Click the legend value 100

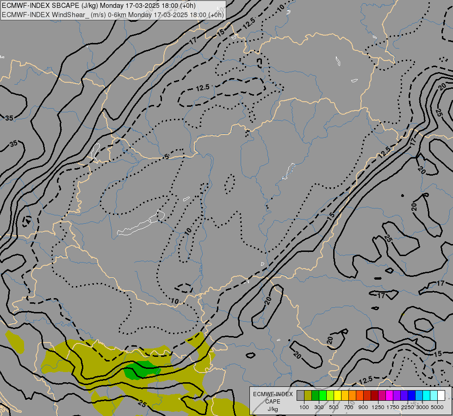coord(304,407)
